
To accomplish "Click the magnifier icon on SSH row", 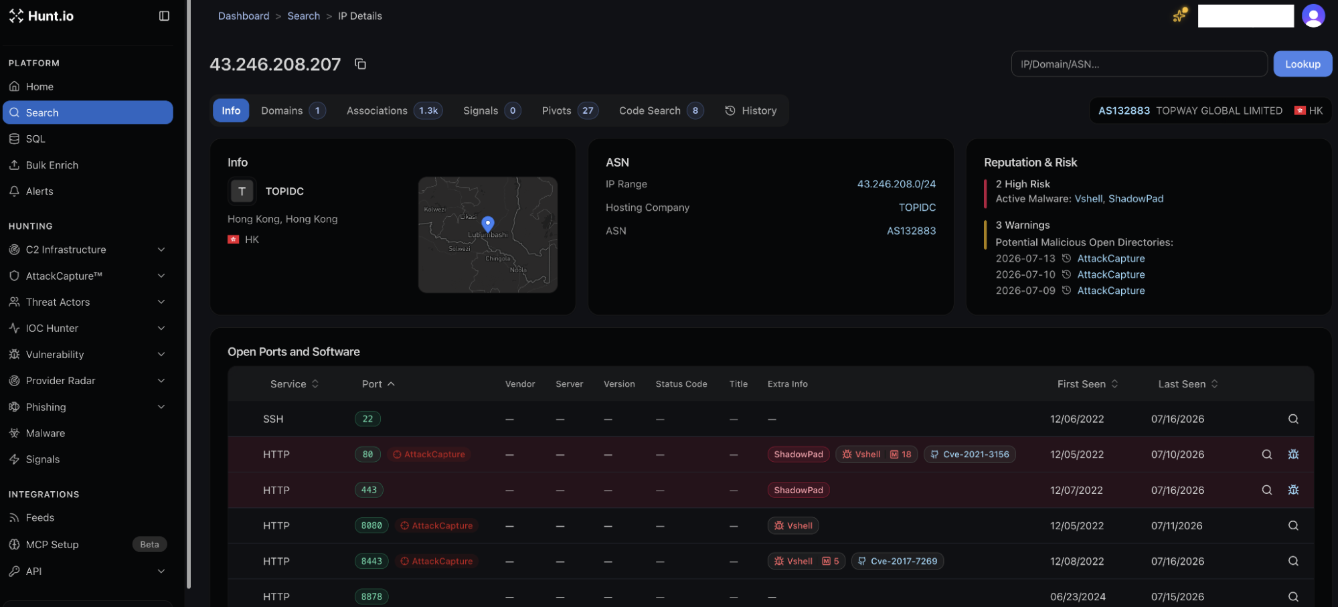I will click(1293, 419).
